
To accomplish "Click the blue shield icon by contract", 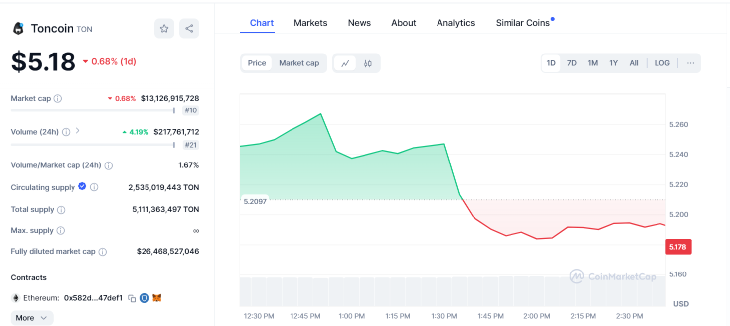I will pos(144,298).
